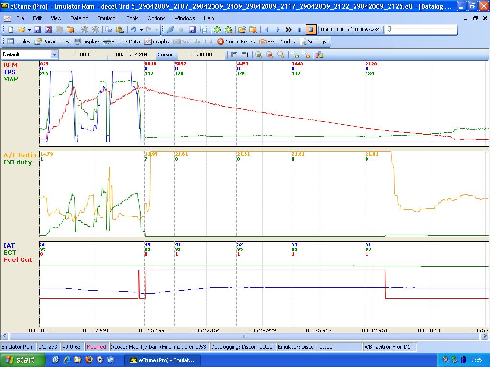Click the zoom in magnifier icon
This screenshot has width=490, height=367.
(x=258, y=54)
